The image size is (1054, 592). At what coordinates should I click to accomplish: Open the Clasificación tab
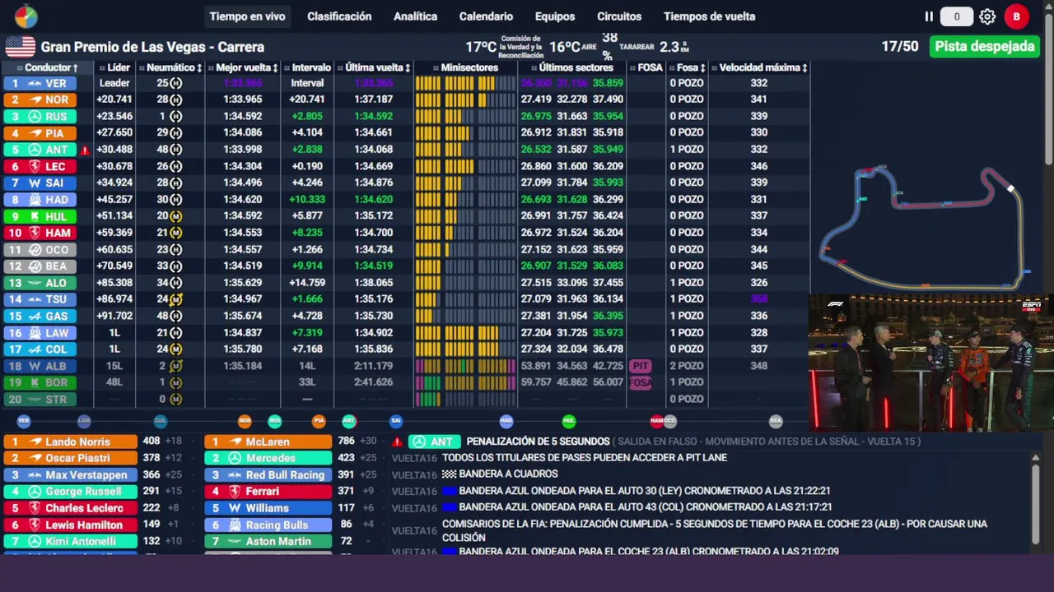pos(339,16)
